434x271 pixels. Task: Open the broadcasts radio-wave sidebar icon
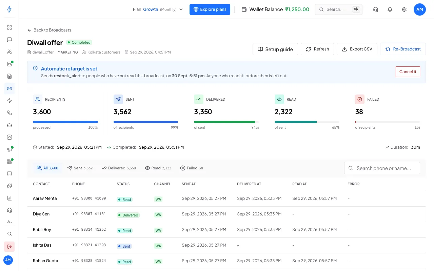tap(9, 88)
